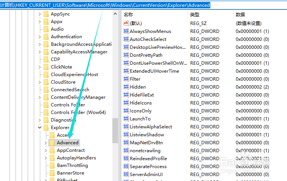Image resolution: width=287 pixels, height=181 pixels.
Task: Select the HideFileExt value icon
Action: click(x=126, y=95)
